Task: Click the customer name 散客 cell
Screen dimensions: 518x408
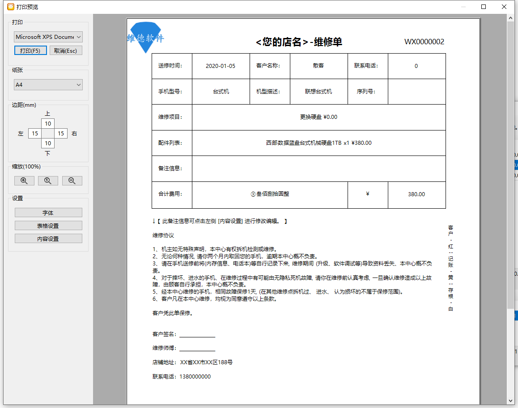Action: [x=319, y=66]
